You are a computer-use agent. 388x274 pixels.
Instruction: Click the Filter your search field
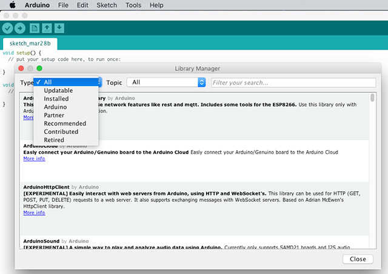(x=293, y=82)
